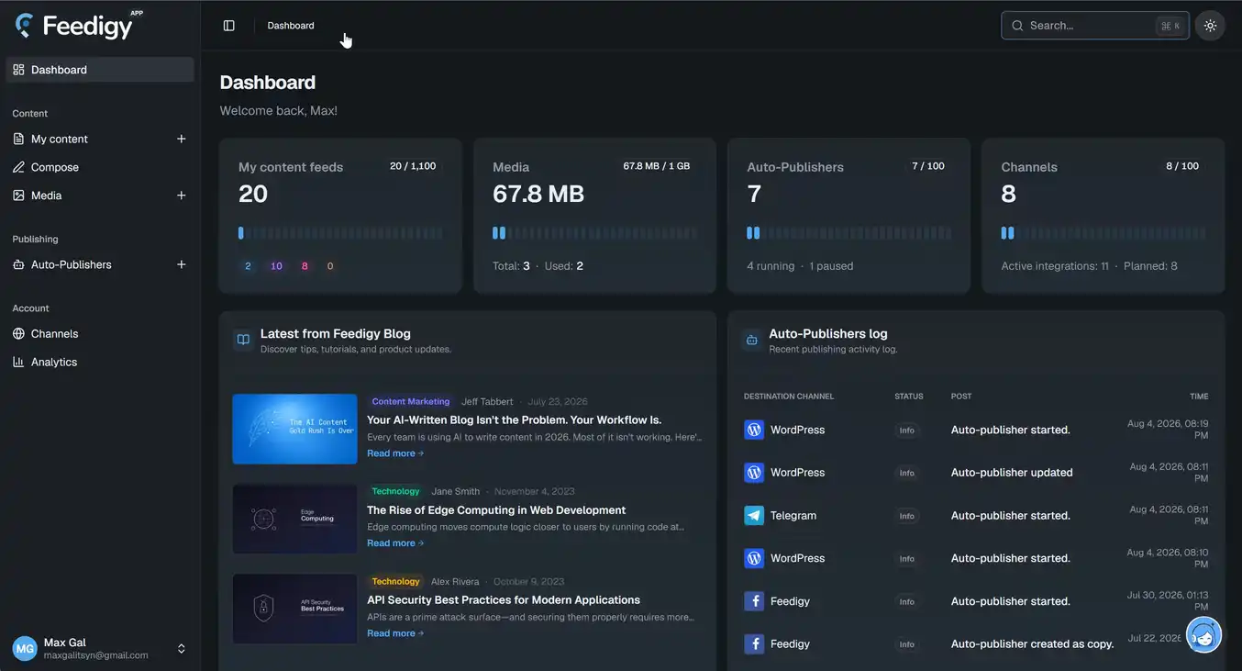Click the MG avatar
The image size is (1242, 671).
[x=25, y=649]
